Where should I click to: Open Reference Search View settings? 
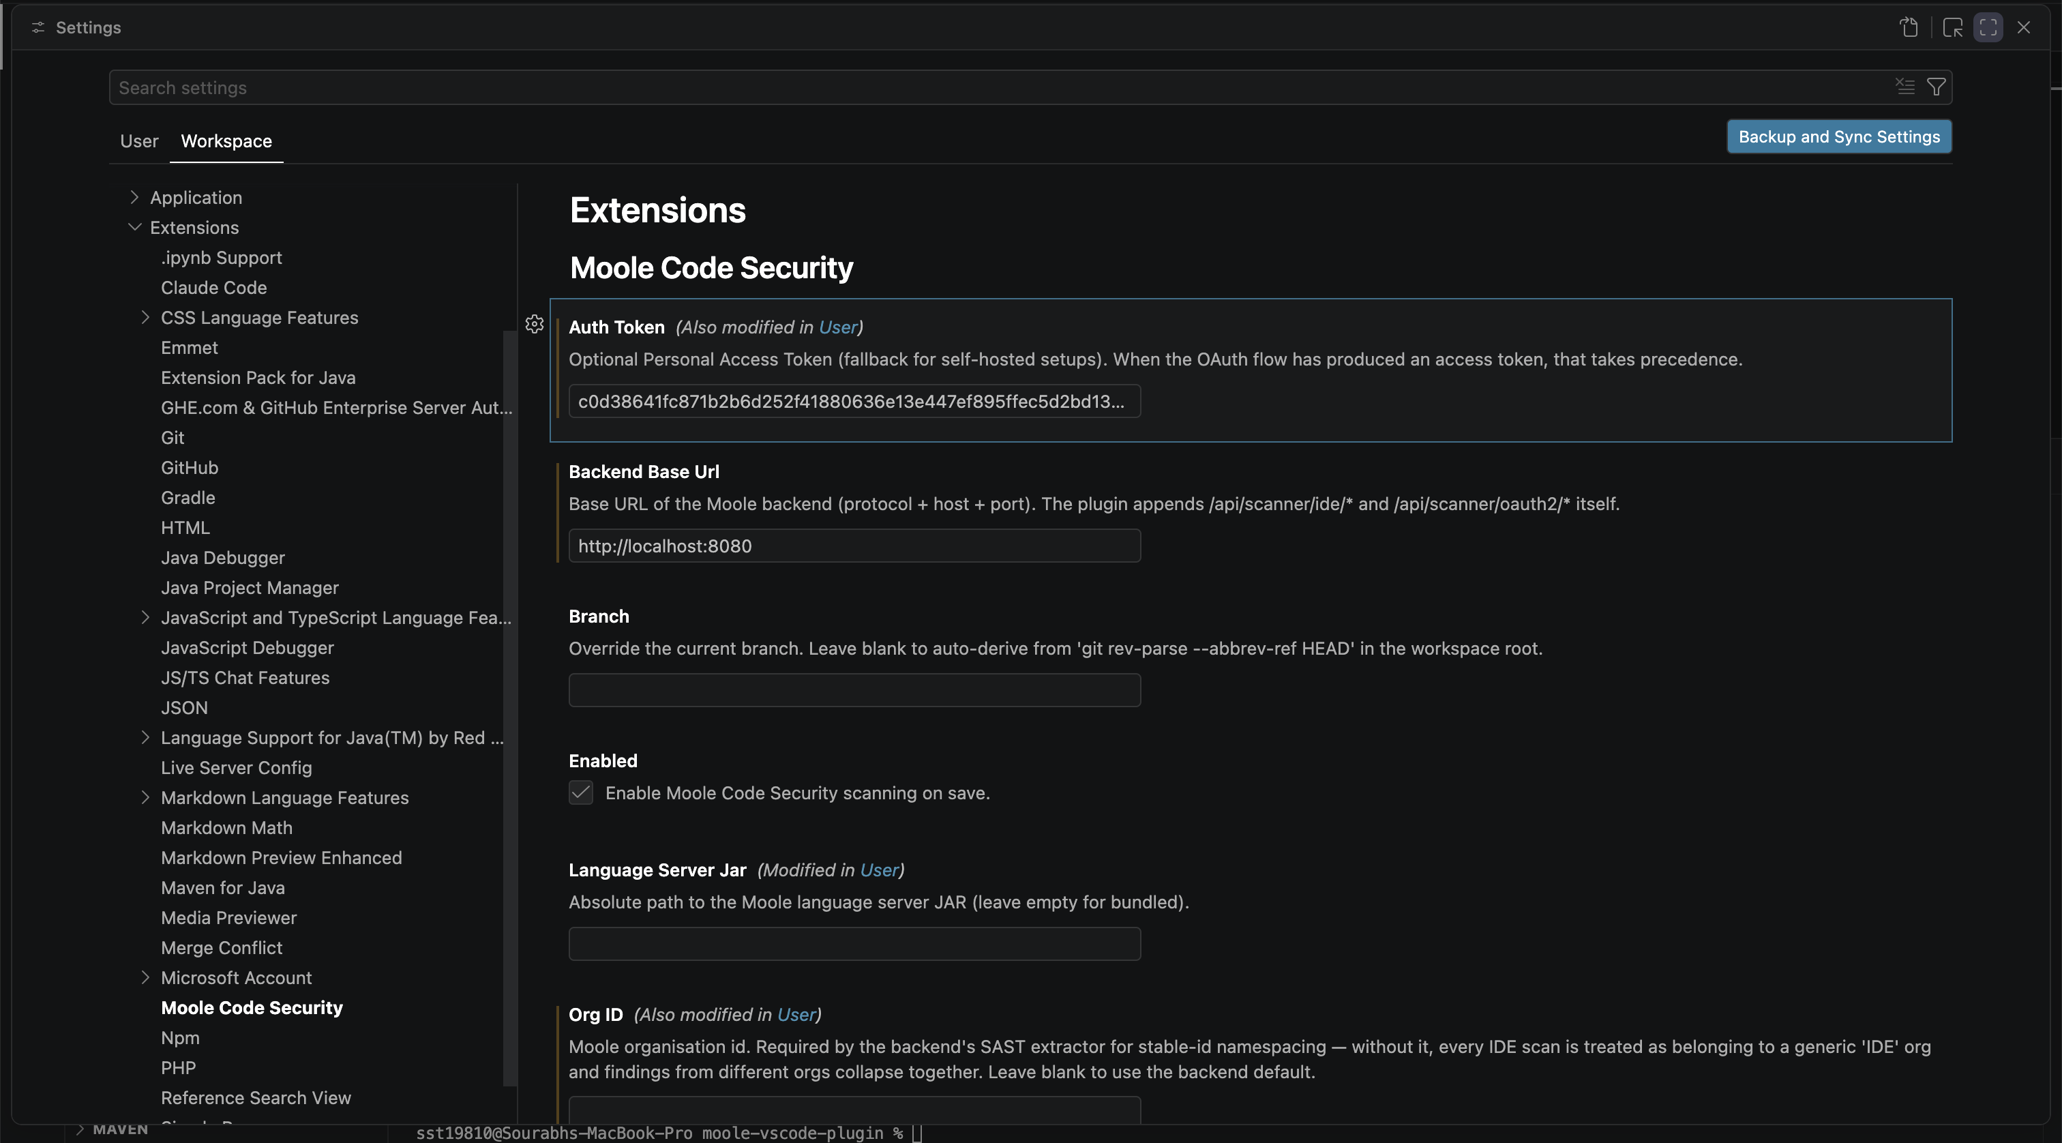click(x=255, y=1098)
